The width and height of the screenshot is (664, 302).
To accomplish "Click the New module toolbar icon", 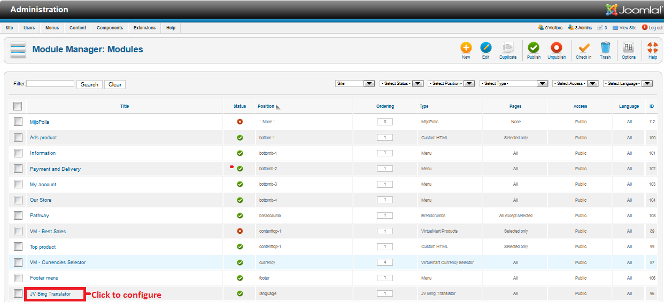I will 466,48.
